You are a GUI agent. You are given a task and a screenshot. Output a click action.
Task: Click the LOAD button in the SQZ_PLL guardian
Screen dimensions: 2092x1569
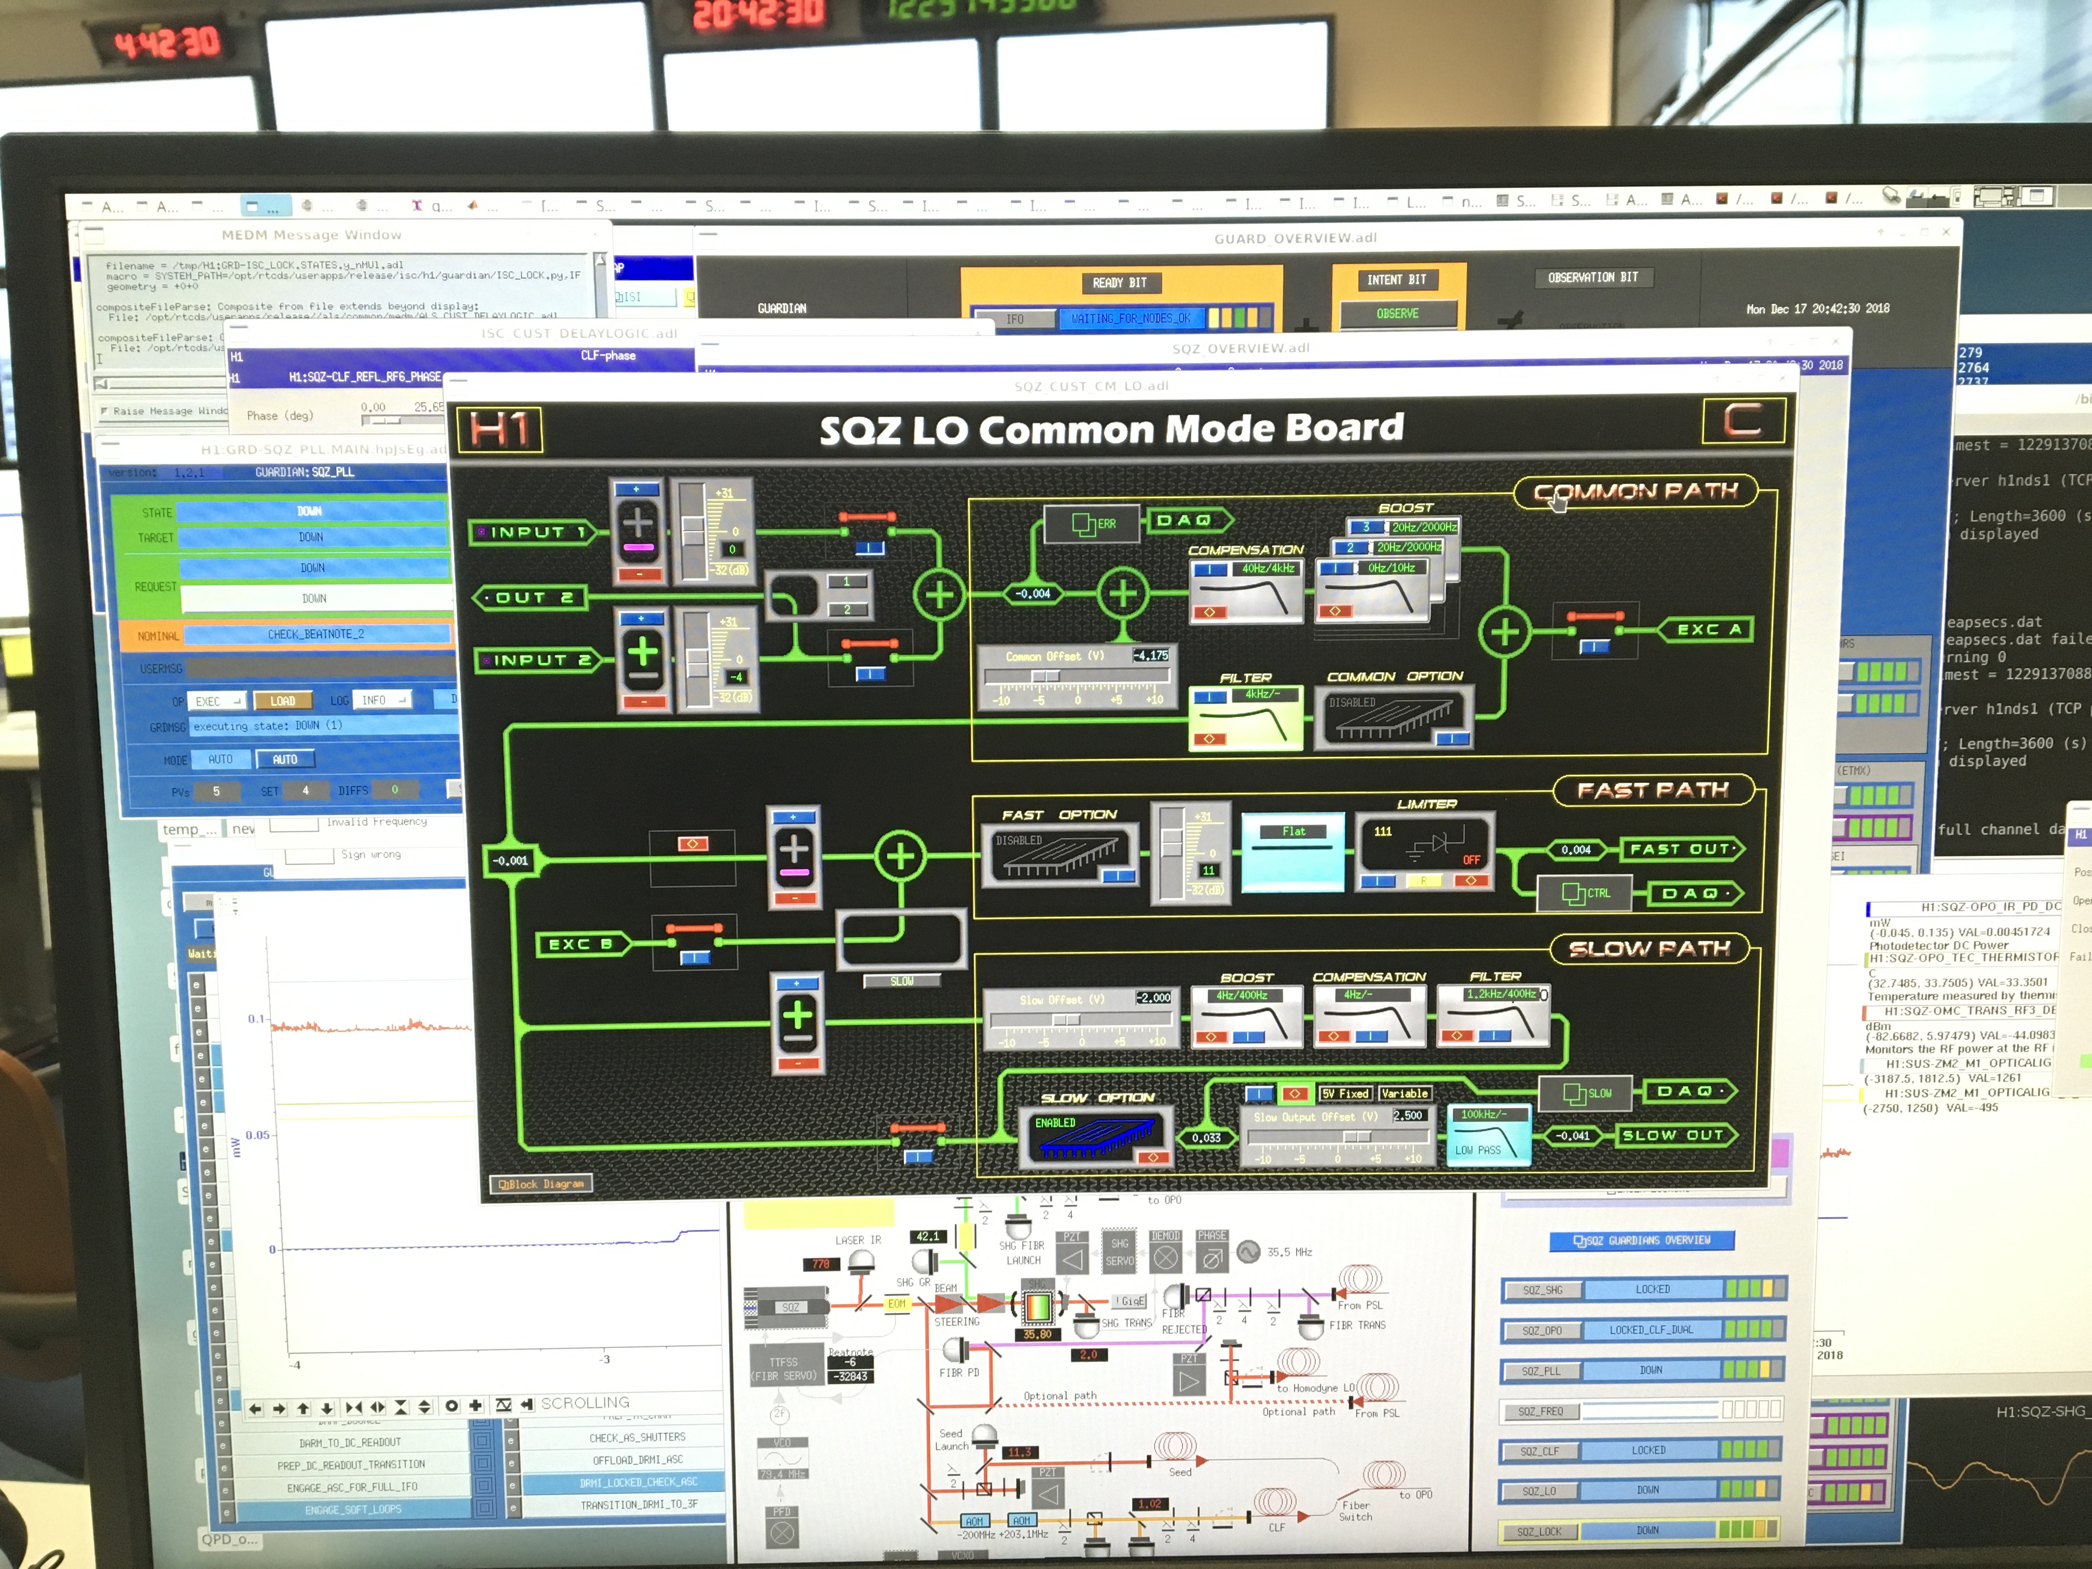point(283,701)
